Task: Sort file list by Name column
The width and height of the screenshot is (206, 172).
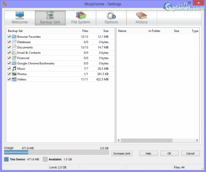Action: click(x=132, y=31)
